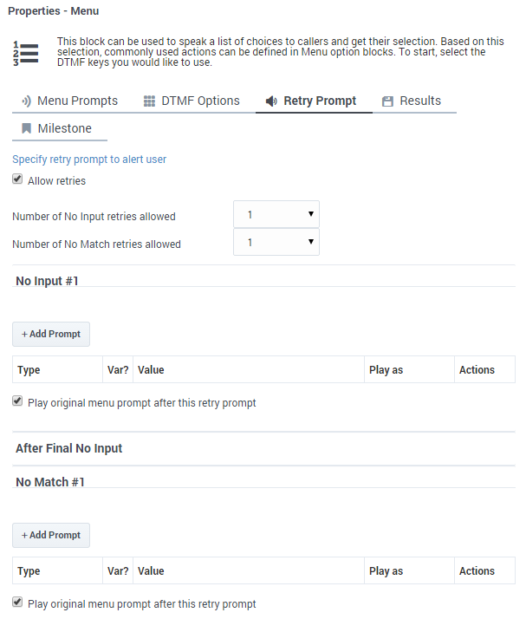Uncheck Play original menu prompt under No Match

[17, 602]
